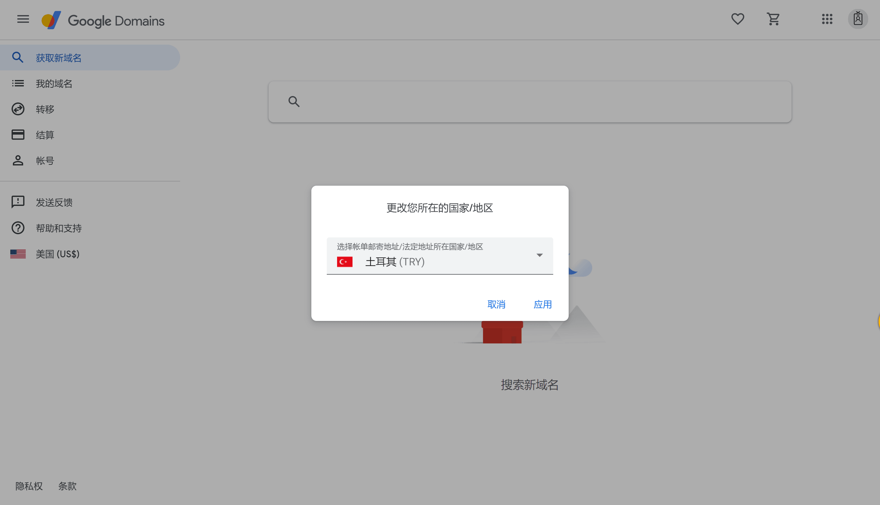880x505 pixels.
Task: Click the Turkey flag in dialog
Action: pyautogui.click(x=344, y=262)
